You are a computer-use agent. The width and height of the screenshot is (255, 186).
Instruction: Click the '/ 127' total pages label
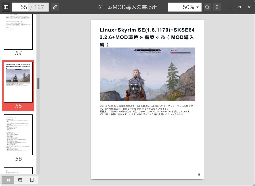click(x=37, y=7)
